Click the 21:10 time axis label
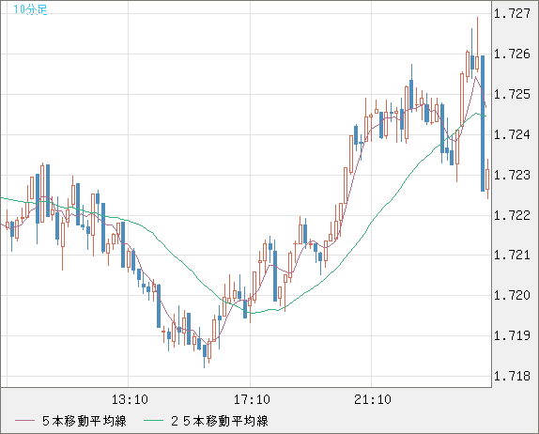 373,399
